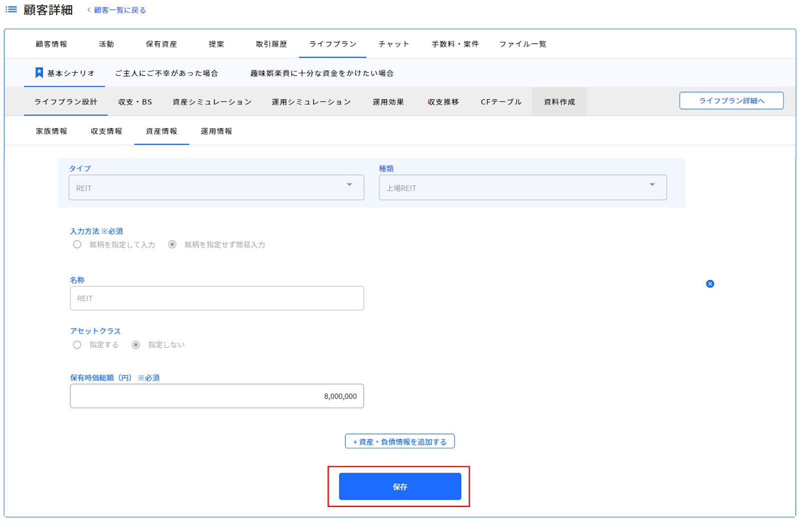
Task: Select the 基本シナリオ scenario tab
Action: pyautogui.click(x=64, y=73)
